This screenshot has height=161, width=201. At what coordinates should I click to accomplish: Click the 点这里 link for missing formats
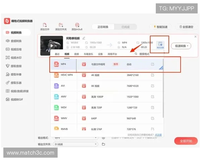click(158, 135)
